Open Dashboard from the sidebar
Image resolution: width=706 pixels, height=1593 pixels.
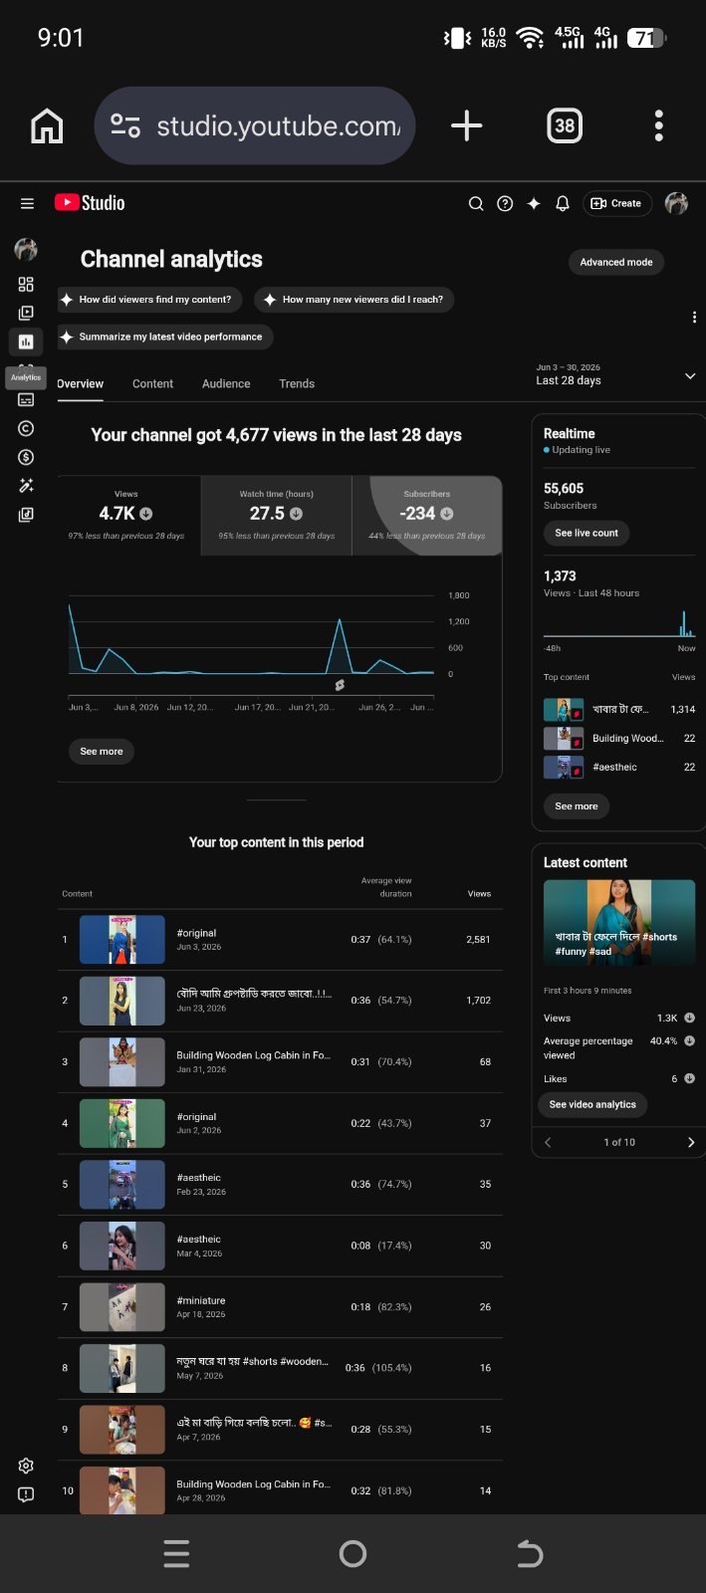coord(26,284)
